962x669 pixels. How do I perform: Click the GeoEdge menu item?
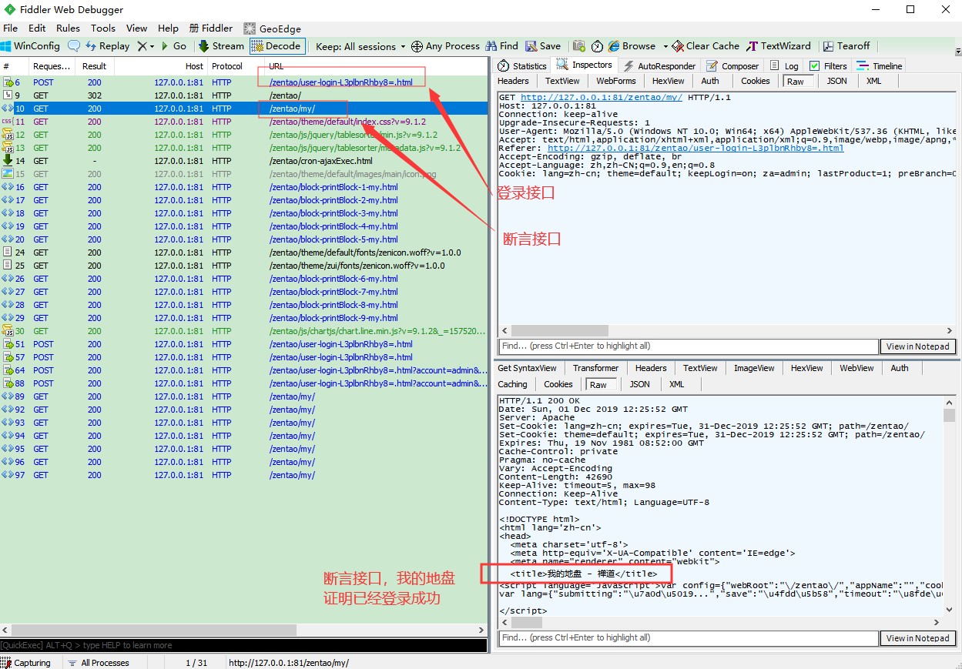point(273,28)
